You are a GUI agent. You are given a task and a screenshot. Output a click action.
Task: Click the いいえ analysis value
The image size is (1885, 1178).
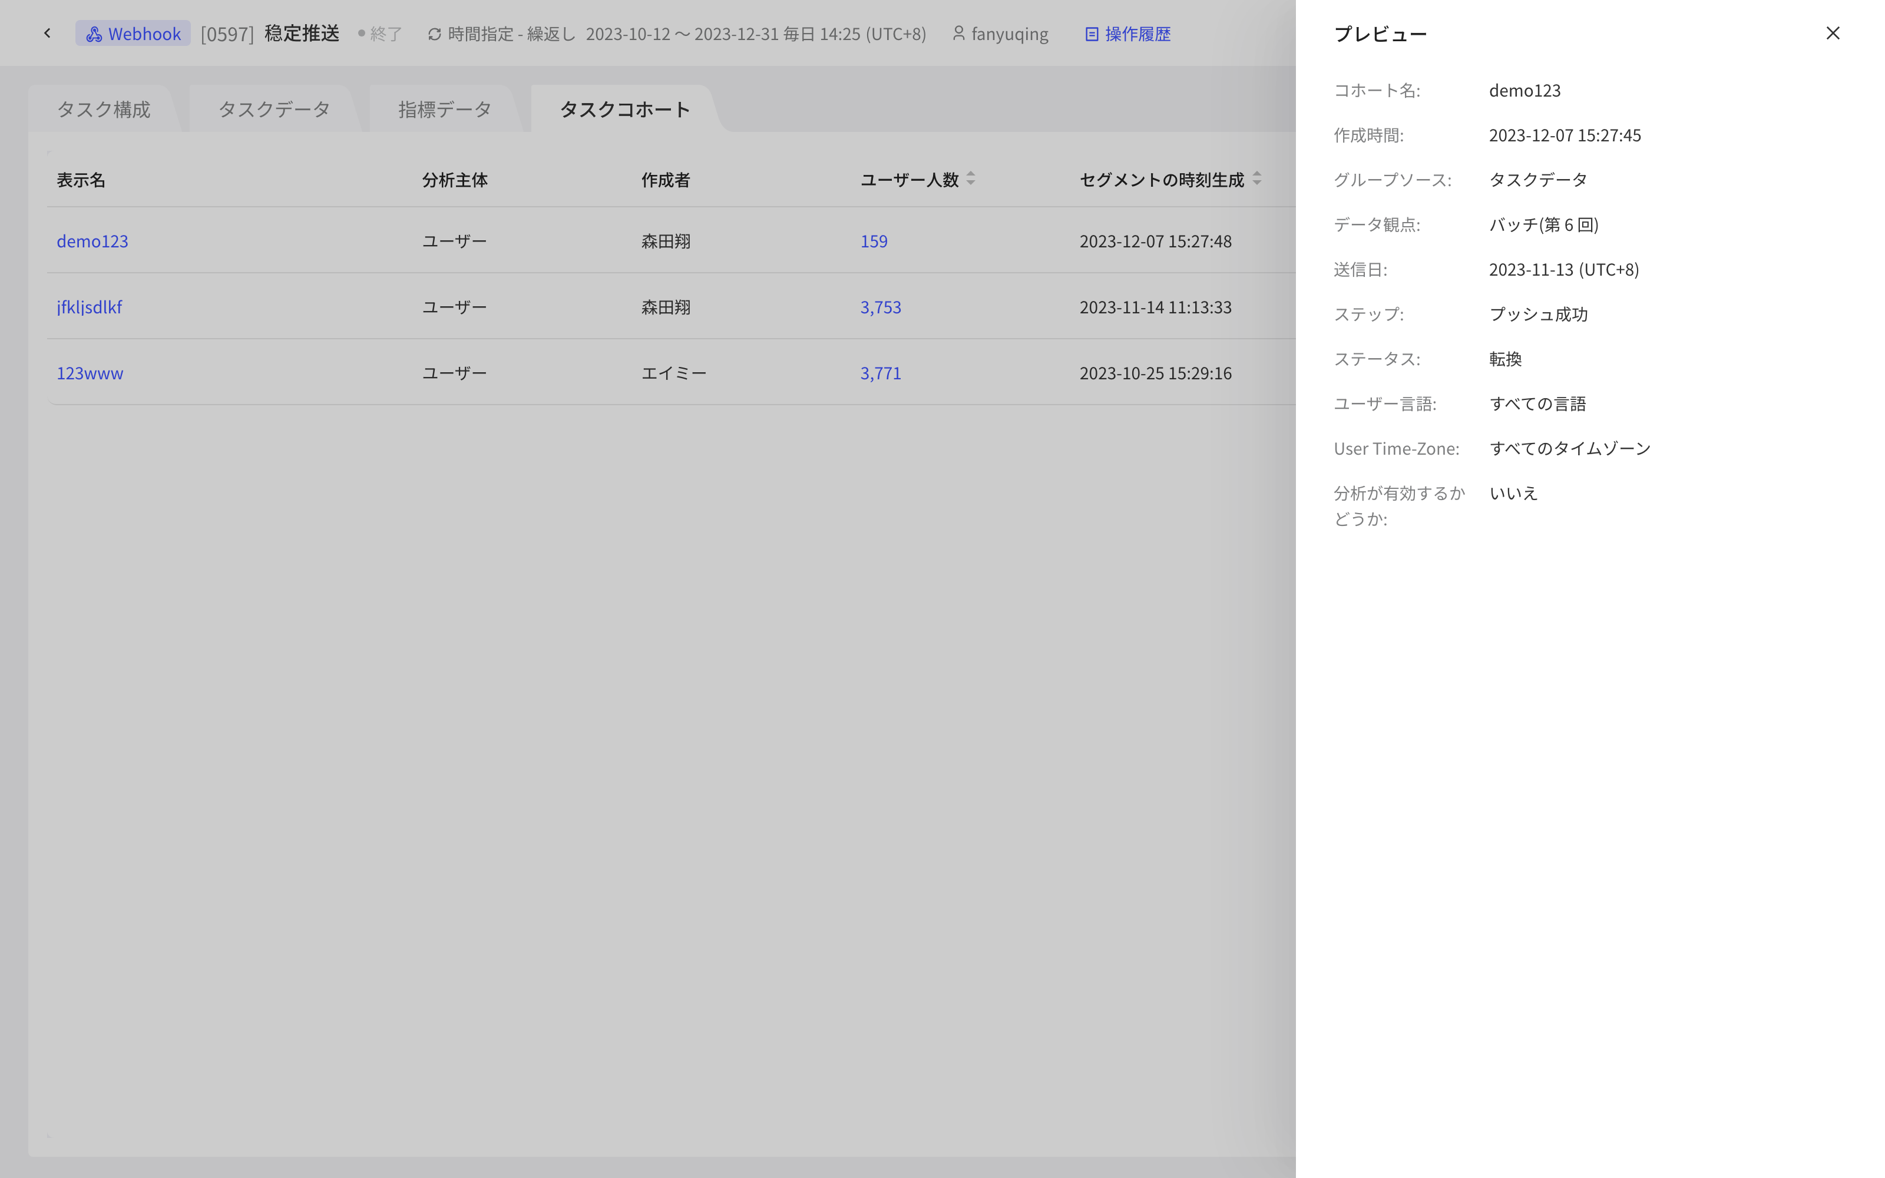pyautogui.click(x=1513, y=493)
